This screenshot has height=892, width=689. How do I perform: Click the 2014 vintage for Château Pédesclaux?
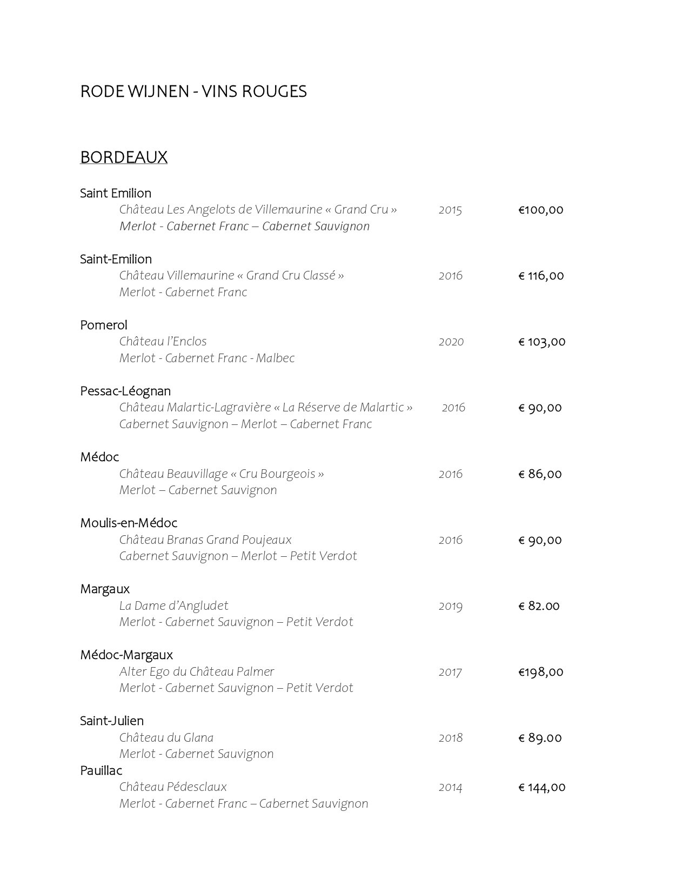coord(450,787)
